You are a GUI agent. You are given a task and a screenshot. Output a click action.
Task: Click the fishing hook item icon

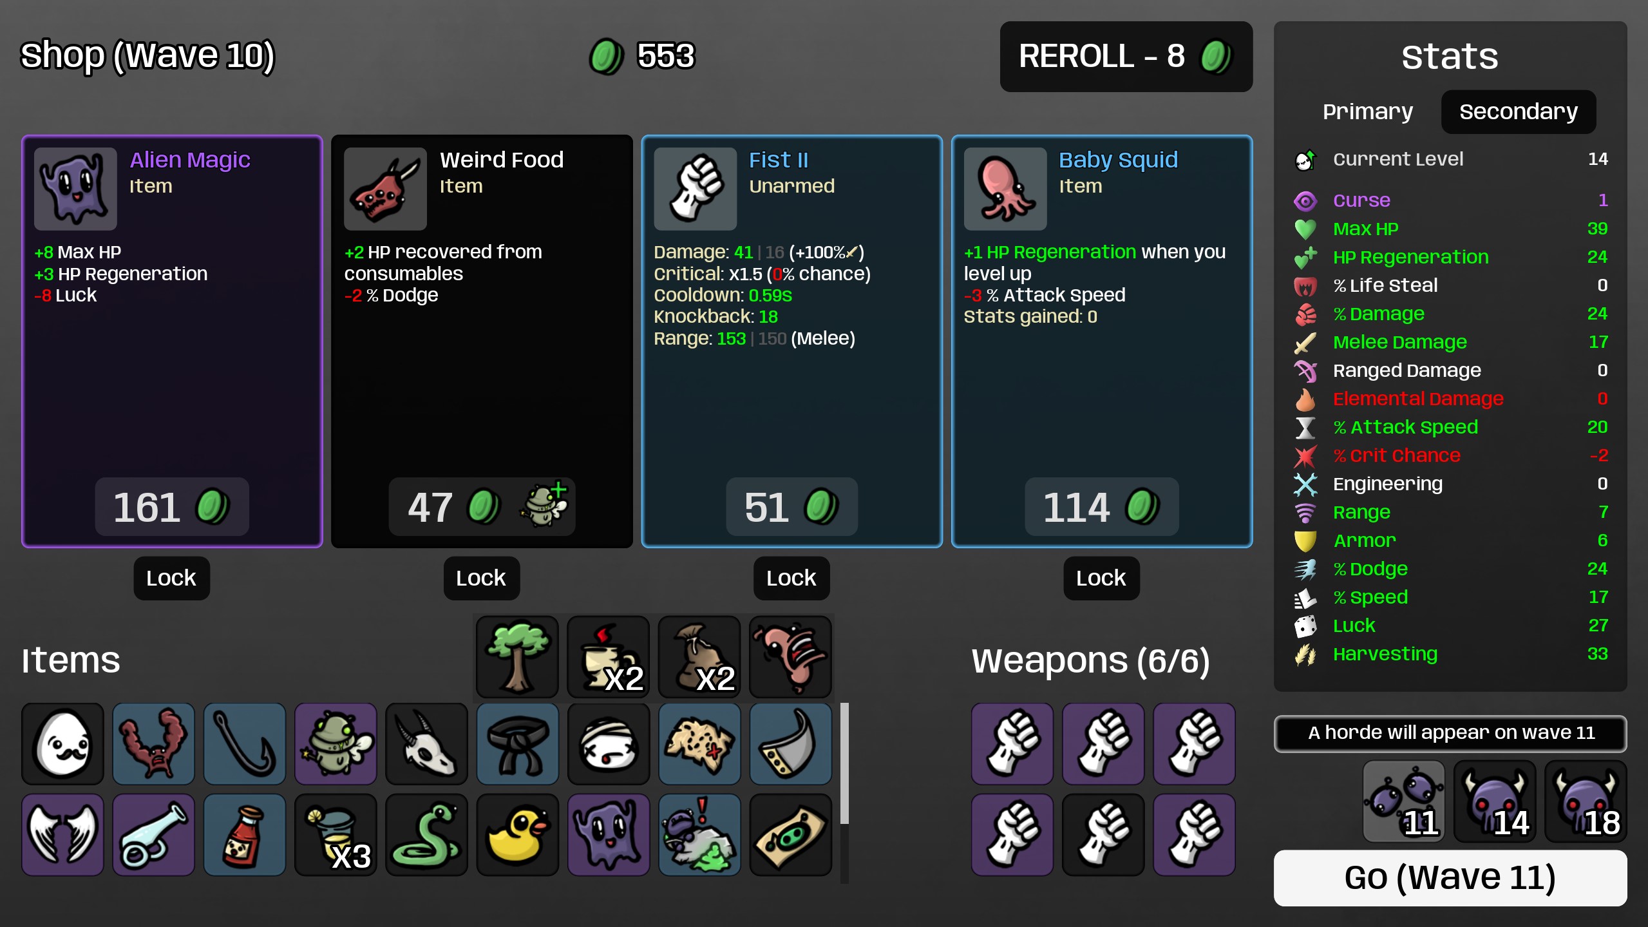tap(244, 744)
